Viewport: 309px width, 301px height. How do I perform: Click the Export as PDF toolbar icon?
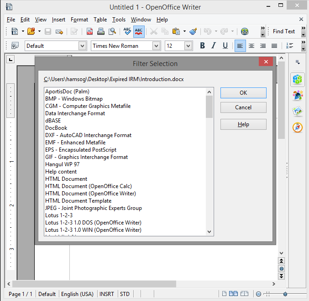[90, 31]
